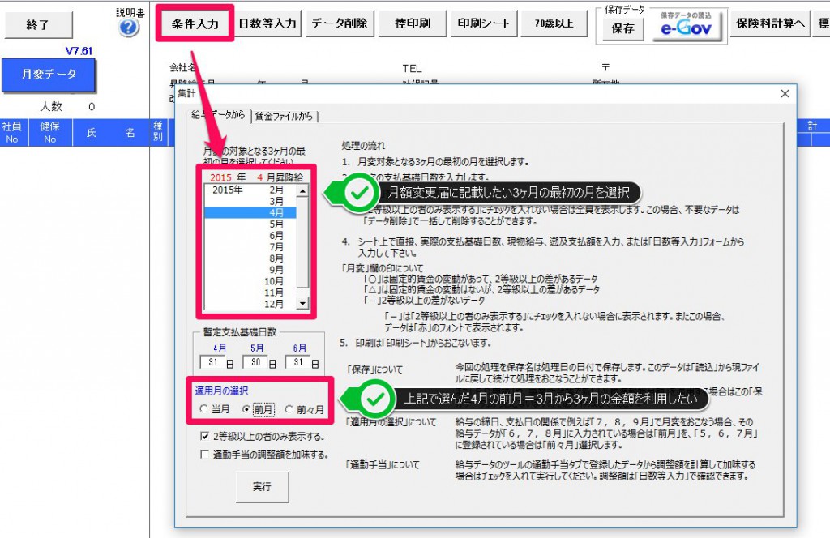Load saved data via e-Gov button
830x538 pixels.
point(686,24)
